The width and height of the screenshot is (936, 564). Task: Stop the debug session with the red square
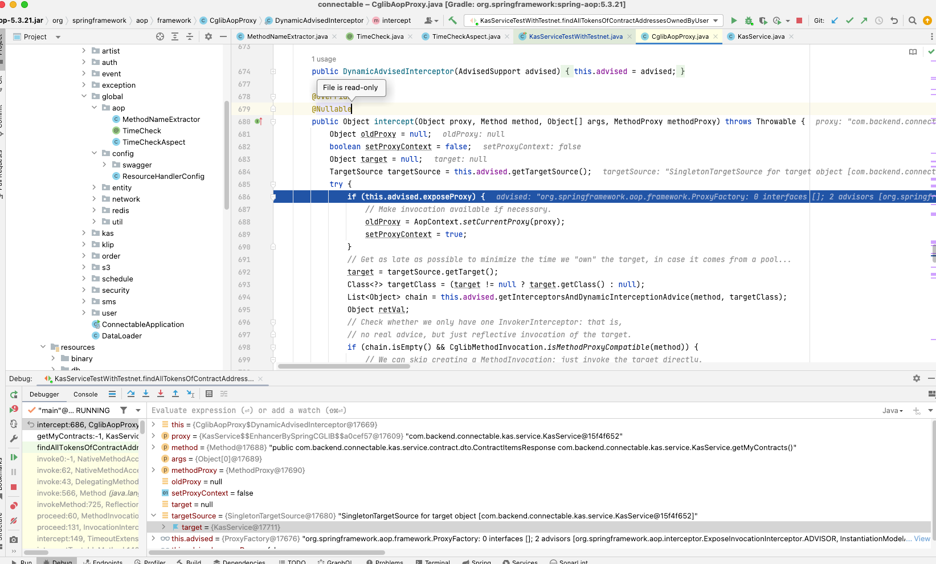14,487
